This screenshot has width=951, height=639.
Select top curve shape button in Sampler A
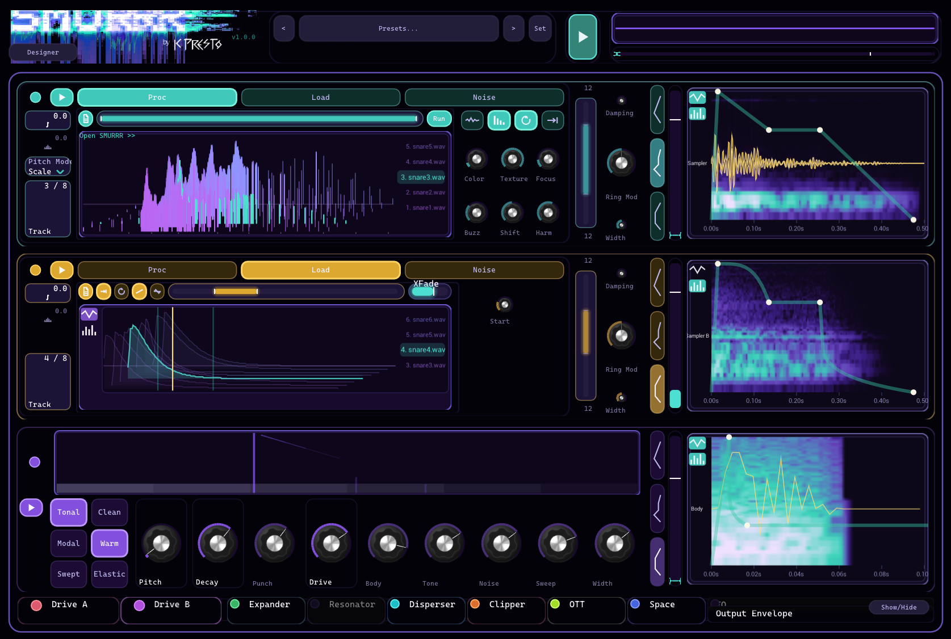point(657,110)
